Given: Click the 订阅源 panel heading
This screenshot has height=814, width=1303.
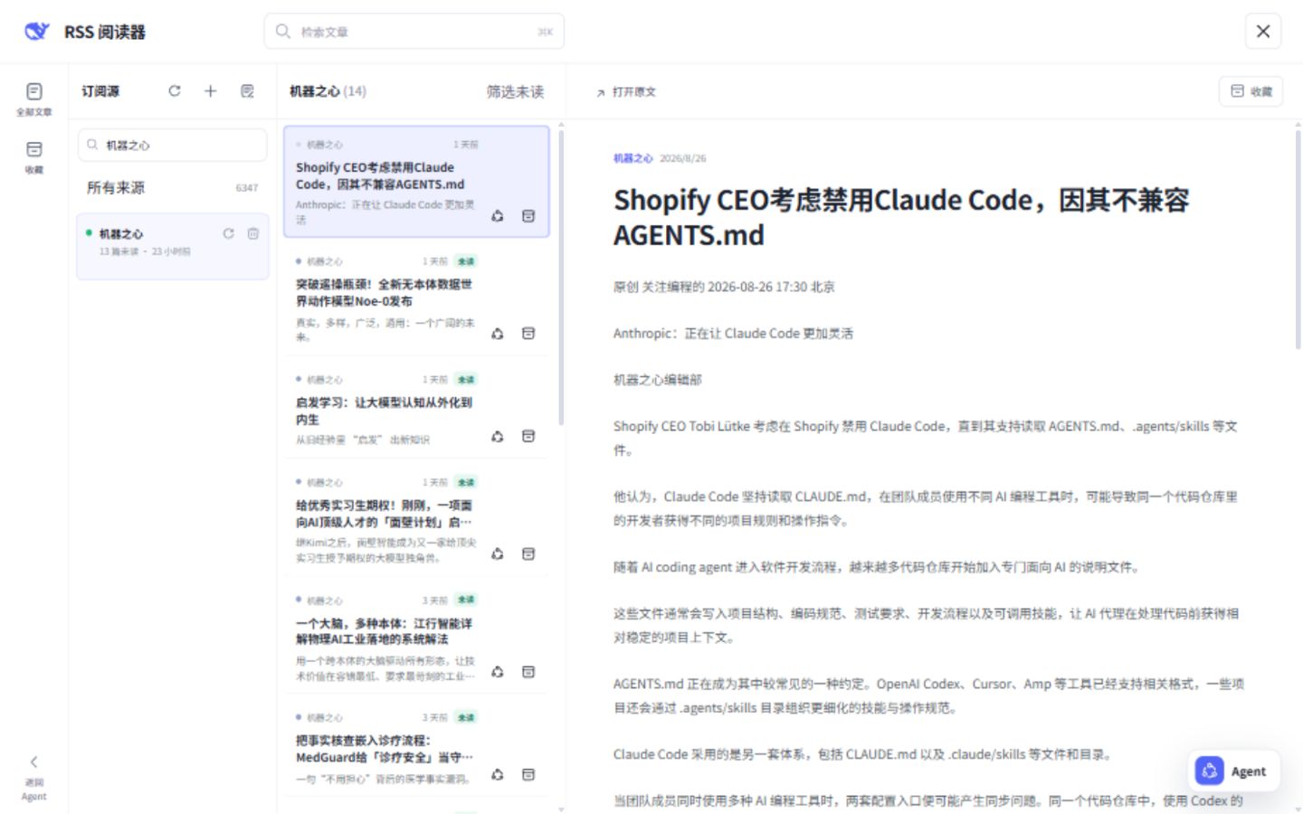Looking at the screenshot, I should [100, 91].
